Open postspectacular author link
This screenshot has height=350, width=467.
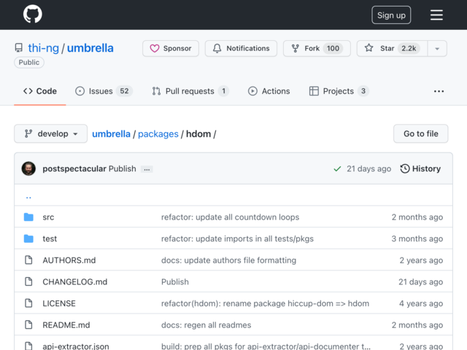pos(74,168)
